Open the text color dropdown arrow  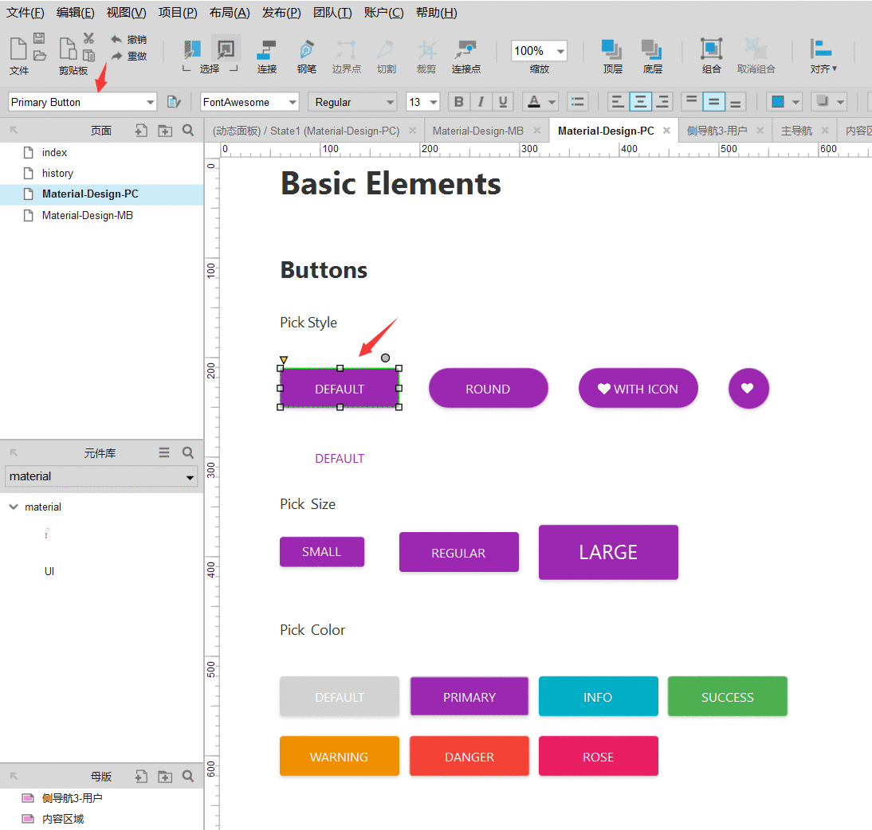552,102
